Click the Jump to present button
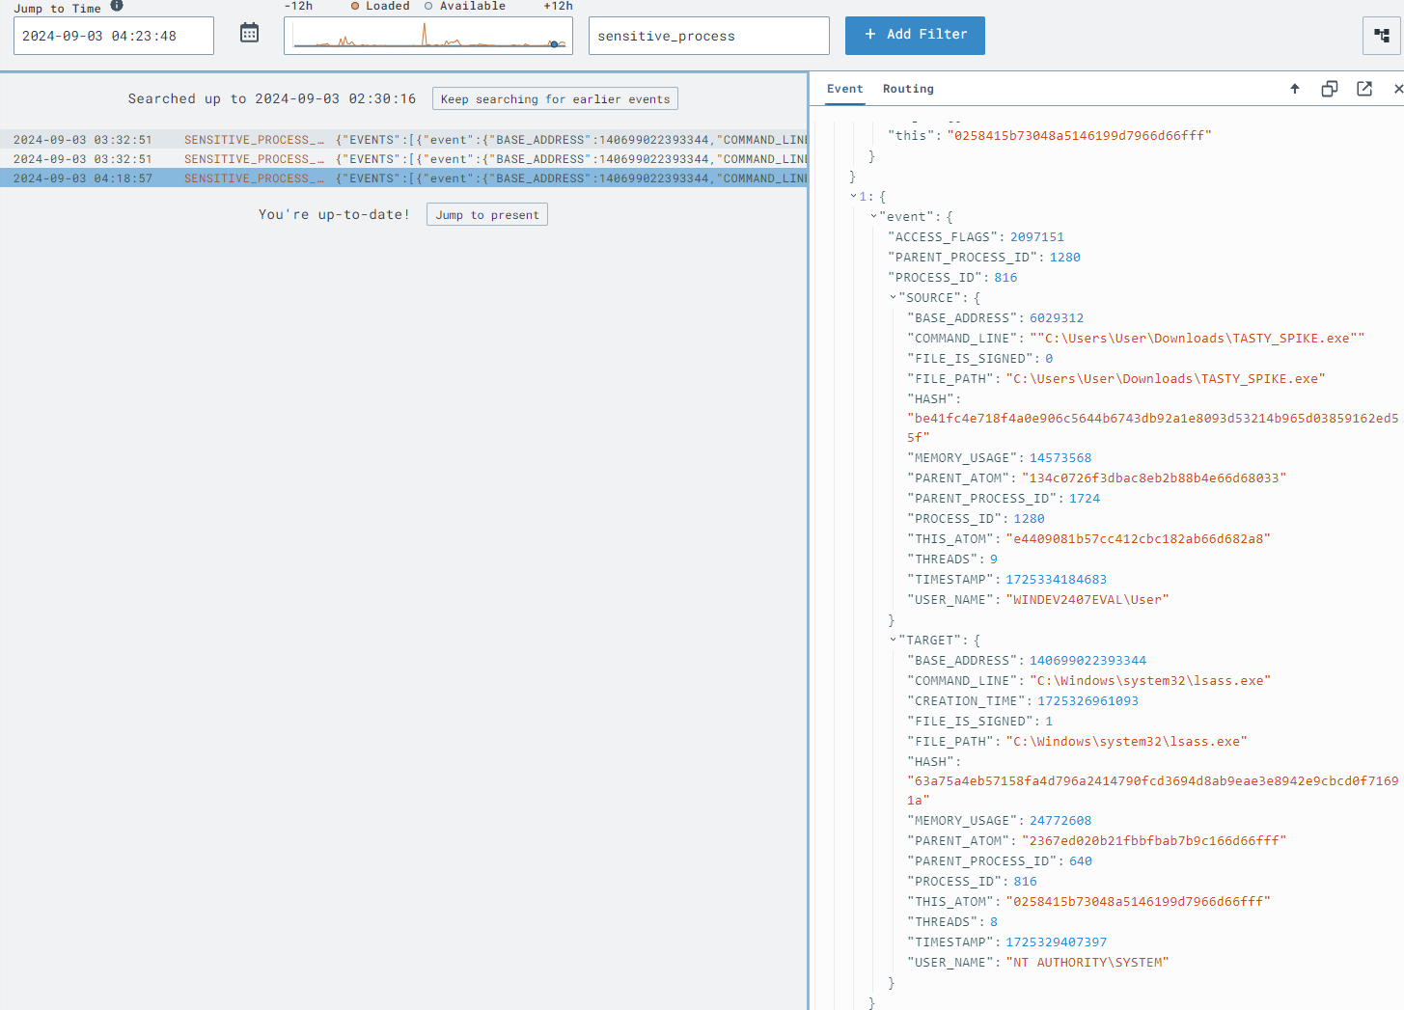The image size is (1404, 1010). 487,215
